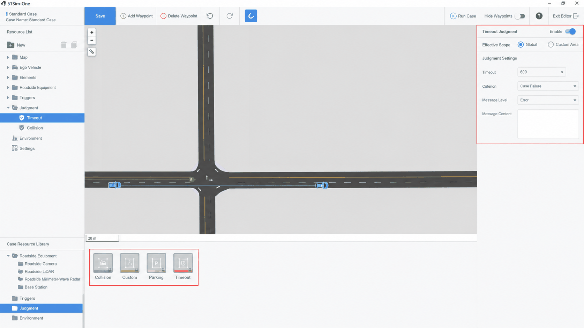Select the Global effective scope radio
584x328 pixels.
coord(521,44)
